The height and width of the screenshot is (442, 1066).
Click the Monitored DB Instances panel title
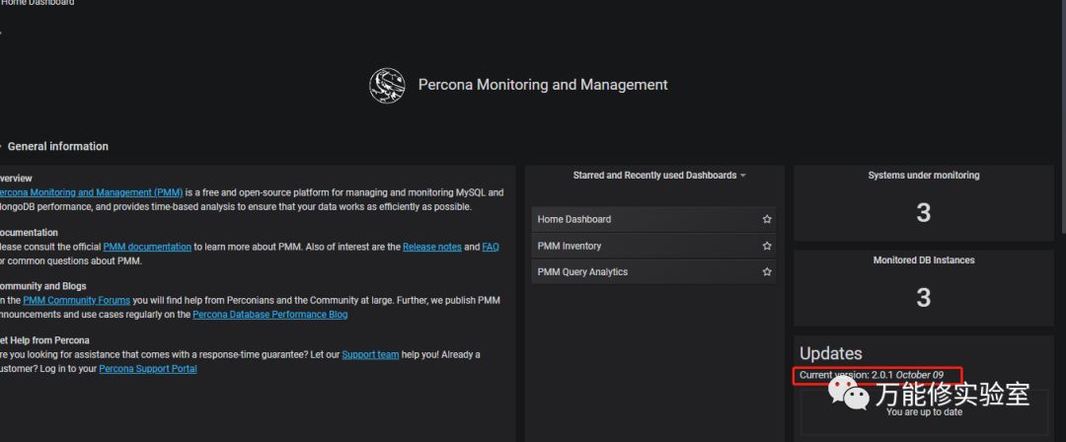coord(924,260)
